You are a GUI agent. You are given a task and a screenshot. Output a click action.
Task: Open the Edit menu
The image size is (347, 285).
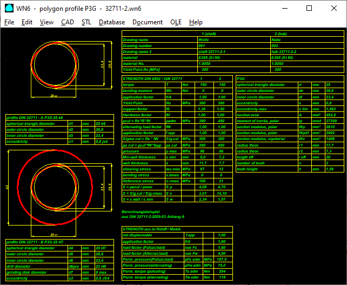pyautogui.click(x=27, y=22)
